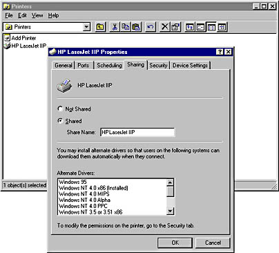Click the Printers window title bar icon
The width and height of the screenshot is (279, 253).
(7, 6)
